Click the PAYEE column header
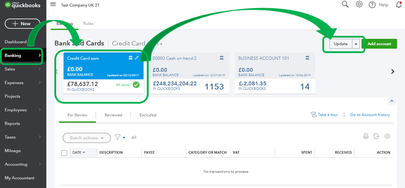This screenshot has width=405, height=188. (x=149, y=152)
